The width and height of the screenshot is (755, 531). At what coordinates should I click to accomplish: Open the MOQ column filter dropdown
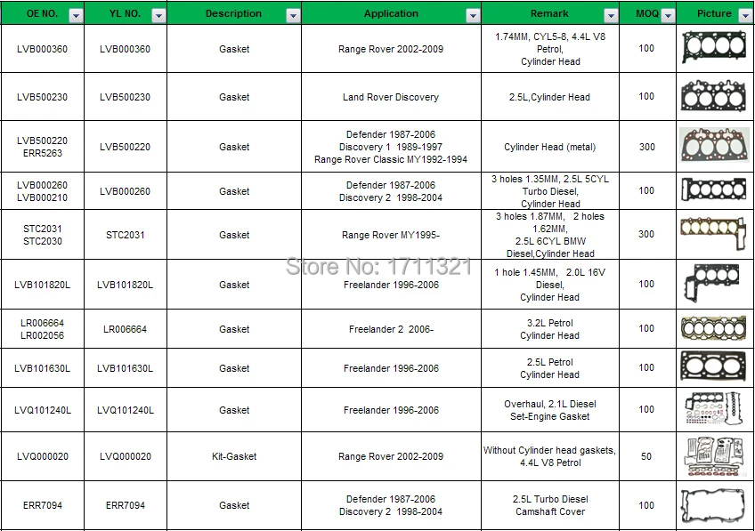668,16
